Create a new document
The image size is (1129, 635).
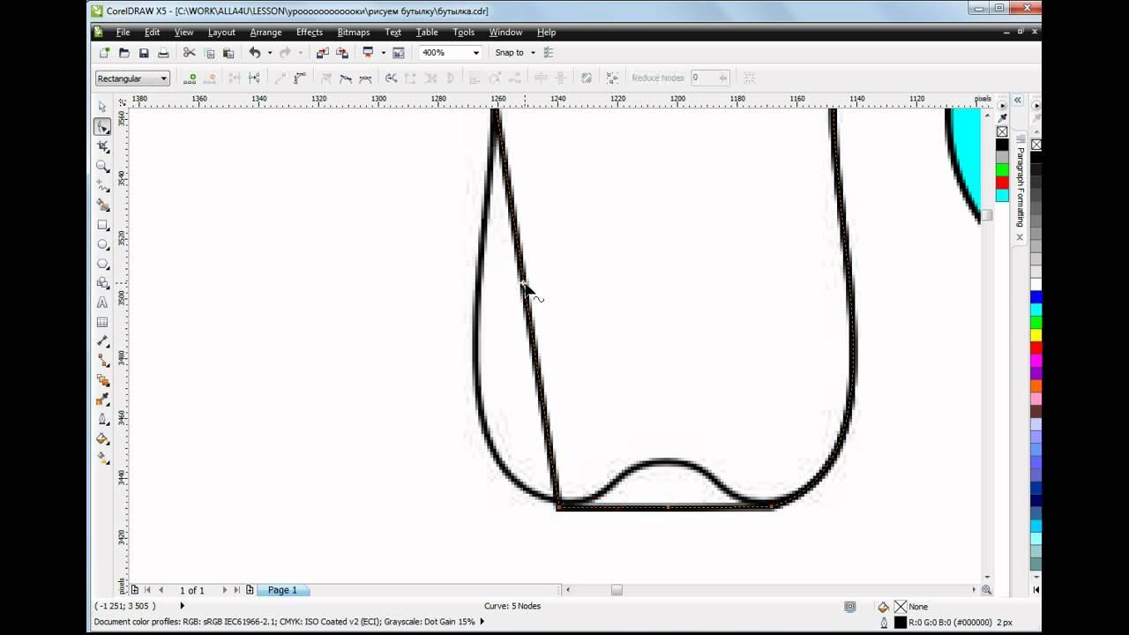click(x=105, y=53)
